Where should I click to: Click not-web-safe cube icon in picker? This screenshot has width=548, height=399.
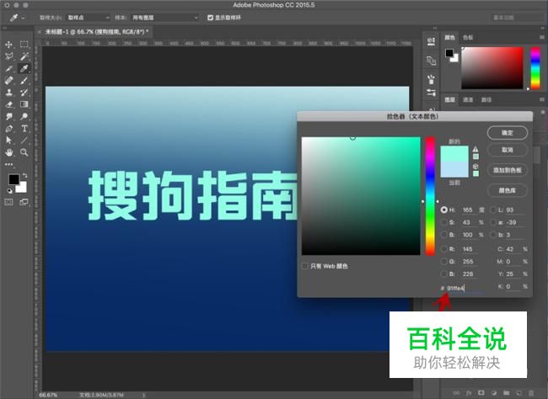coord(475,167)
